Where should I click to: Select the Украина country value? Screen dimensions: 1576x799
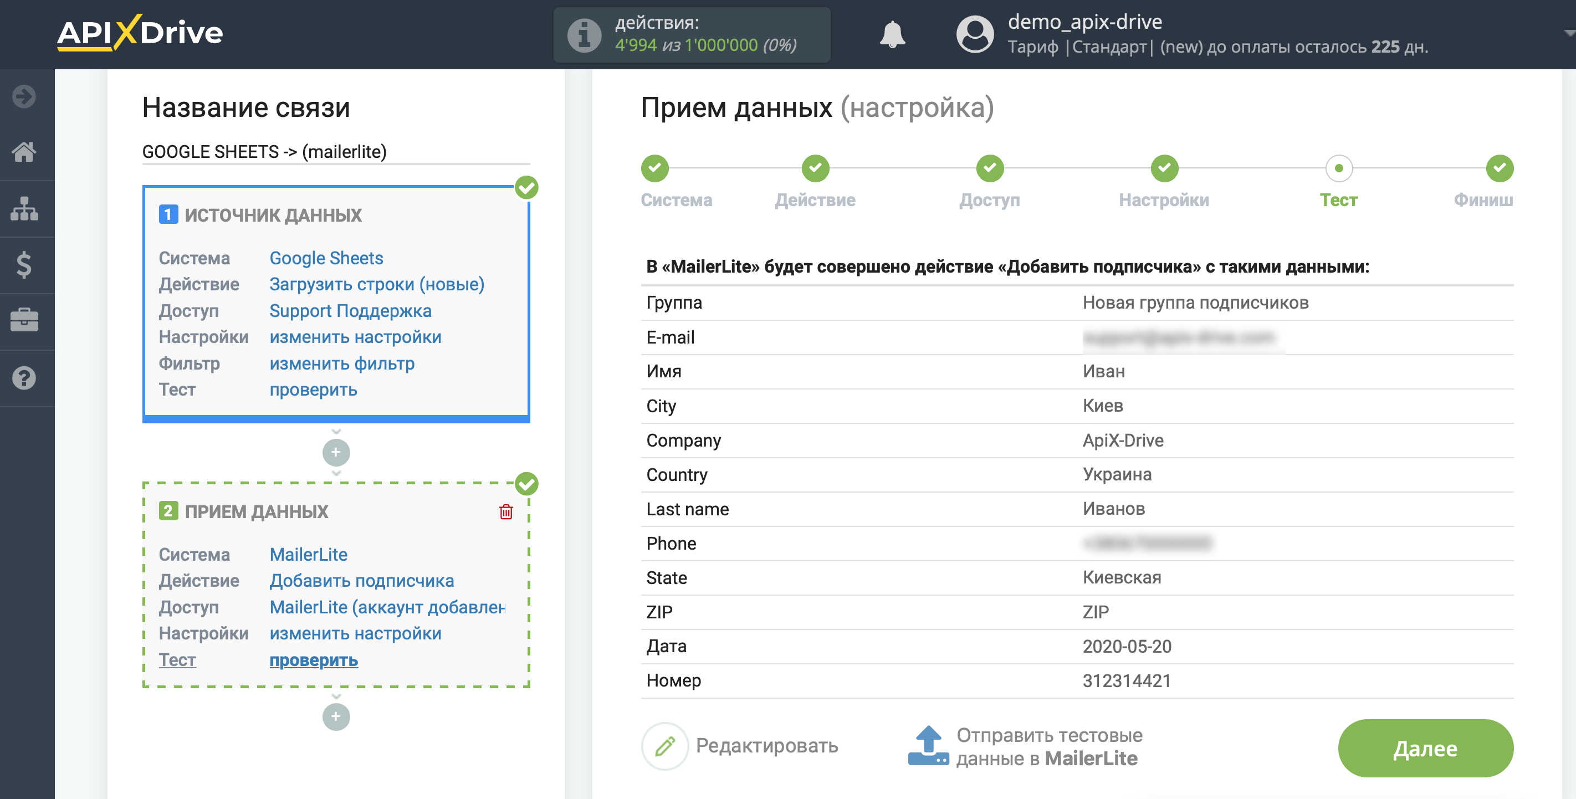[x=1117, y=474]
